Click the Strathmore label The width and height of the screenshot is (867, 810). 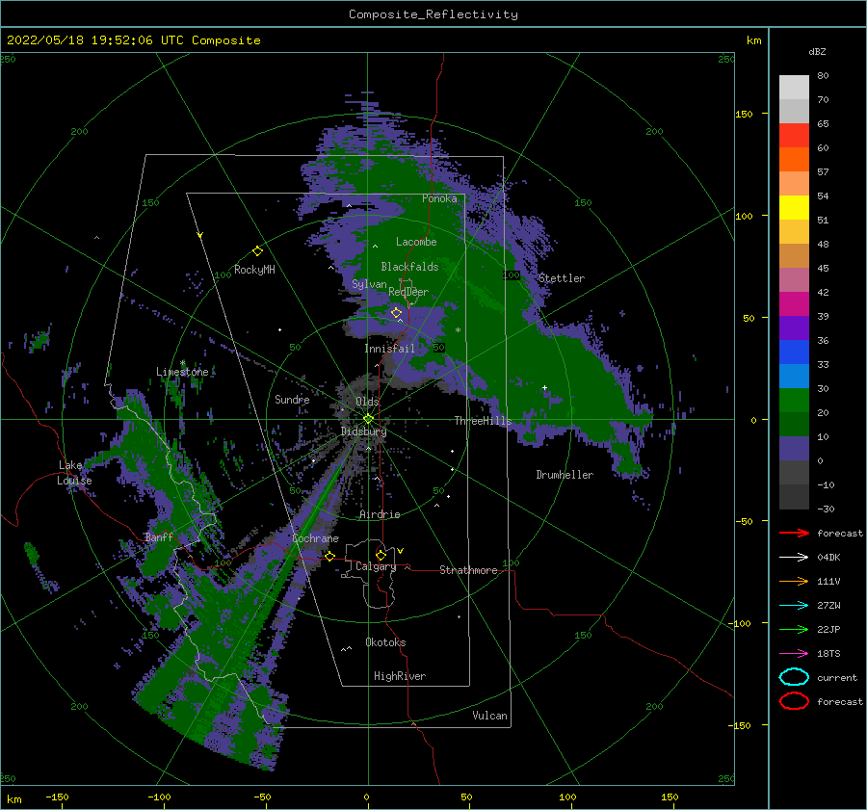(468, 570)
